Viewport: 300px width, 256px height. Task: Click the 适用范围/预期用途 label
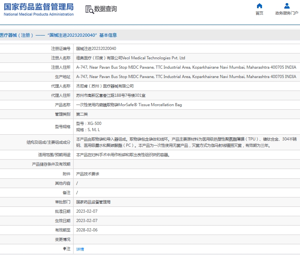(54, 155)
